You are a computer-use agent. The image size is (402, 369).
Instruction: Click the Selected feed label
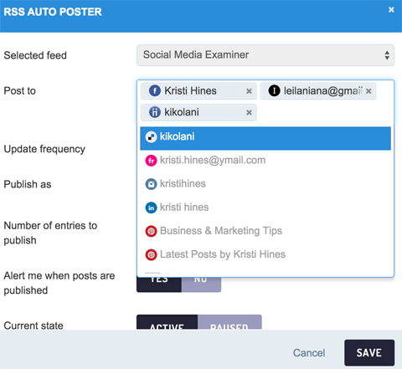pos(35,55)
